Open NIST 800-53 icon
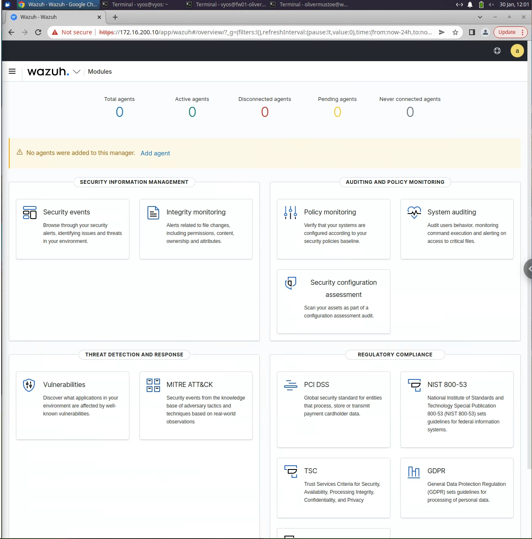Screen dimensions: 532x539 414,385
